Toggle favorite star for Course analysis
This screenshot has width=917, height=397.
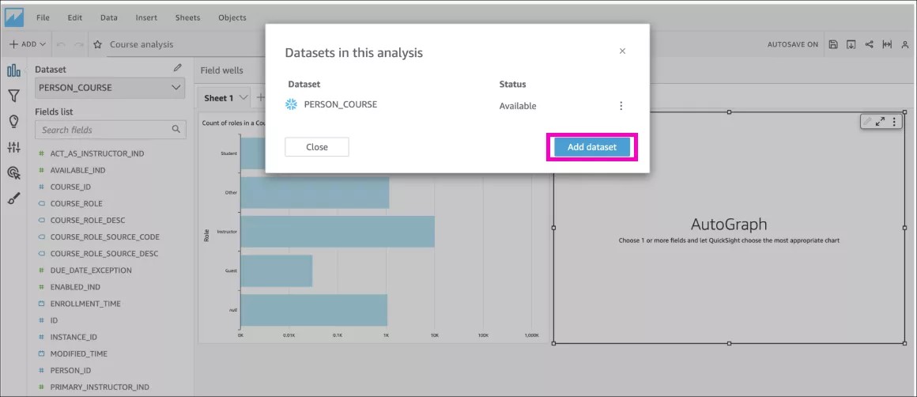(97, 45)
